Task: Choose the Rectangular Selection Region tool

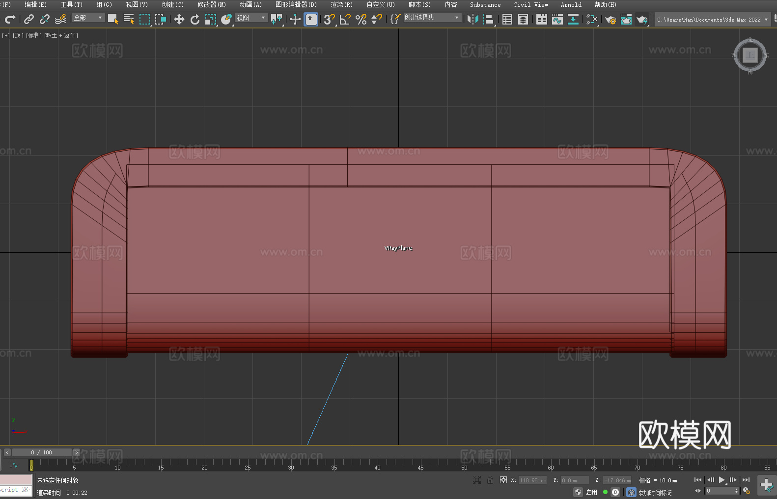Action: [144, 19]
